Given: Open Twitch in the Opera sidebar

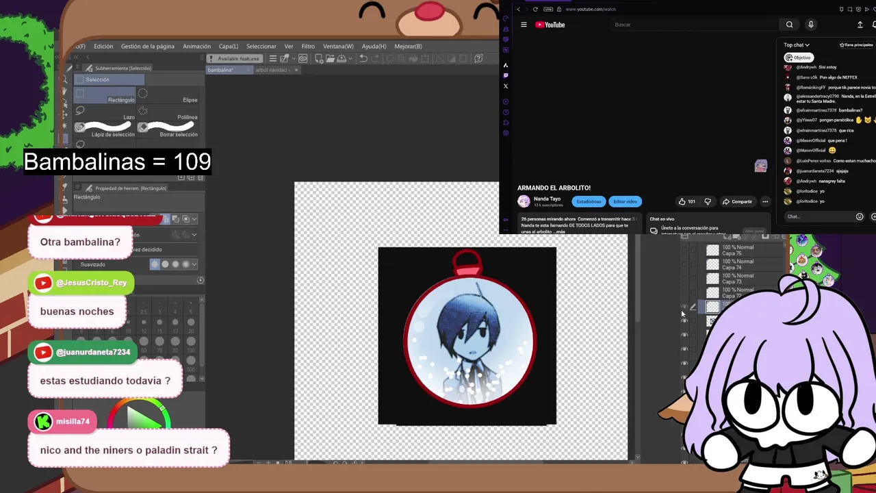Looking at the screenshot, I should pyautogui.click(x=506, y=75).
